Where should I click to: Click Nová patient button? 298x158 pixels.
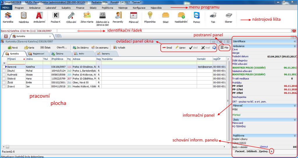point(13,48)
